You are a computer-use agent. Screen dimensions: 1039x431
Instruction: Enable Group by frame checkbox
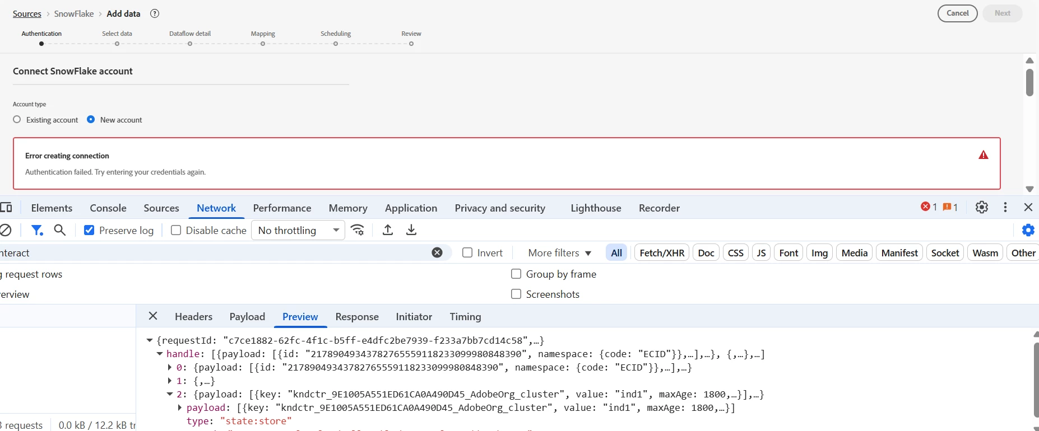(516, 274)
